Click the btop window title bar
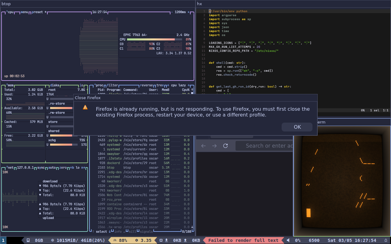This screenshot has width=391, height=244. pos(98,4)
